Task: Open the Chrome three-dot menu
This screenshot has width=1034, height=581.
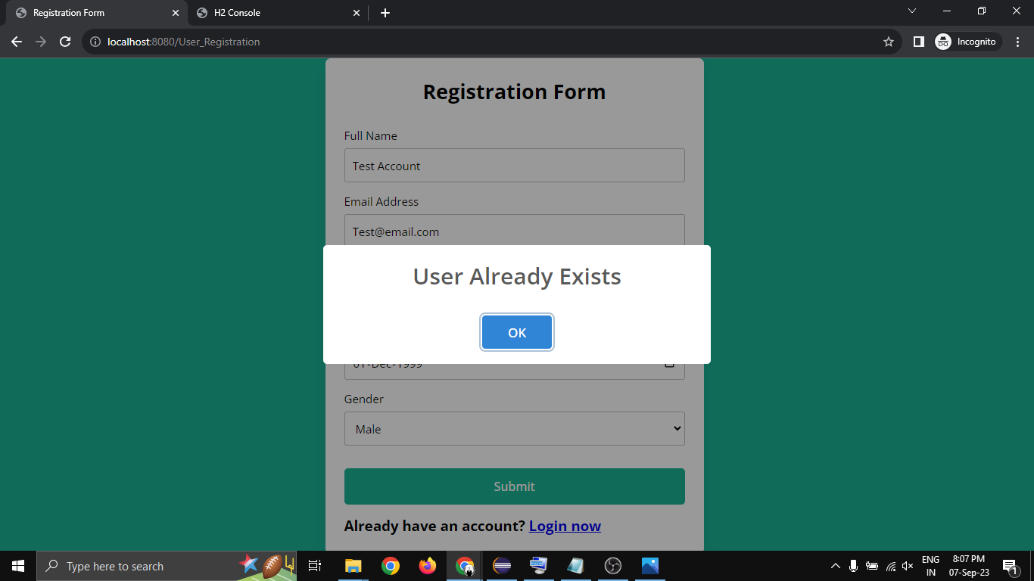Action: [x=1017, y=42]
